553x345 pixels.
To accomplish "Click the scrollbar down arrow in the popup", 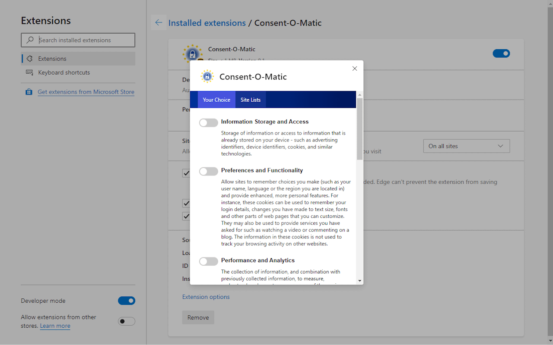I will pyautogui.click(x=359, y=281).
